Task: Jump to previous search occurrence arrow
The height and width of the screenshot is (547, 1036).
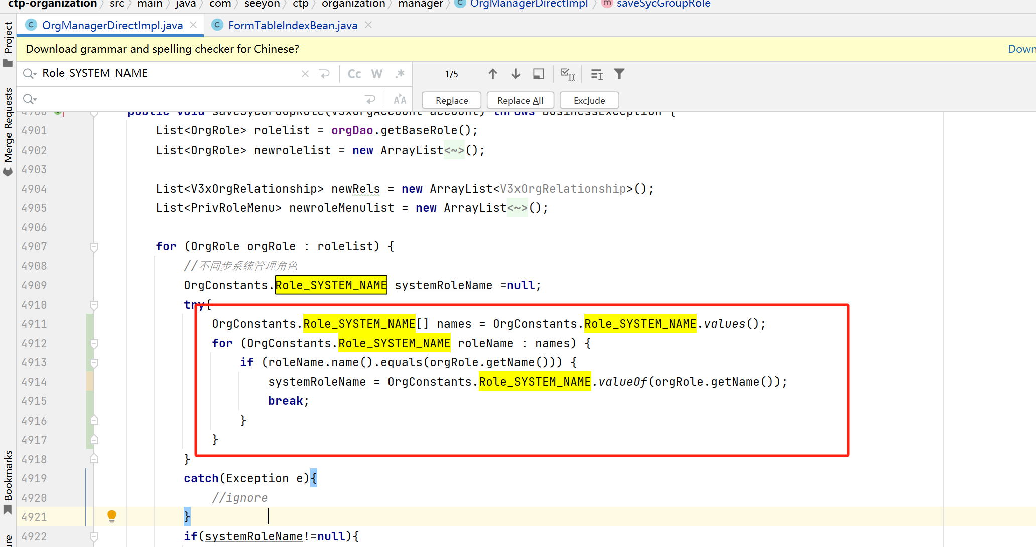Action: tap(492, 74)
